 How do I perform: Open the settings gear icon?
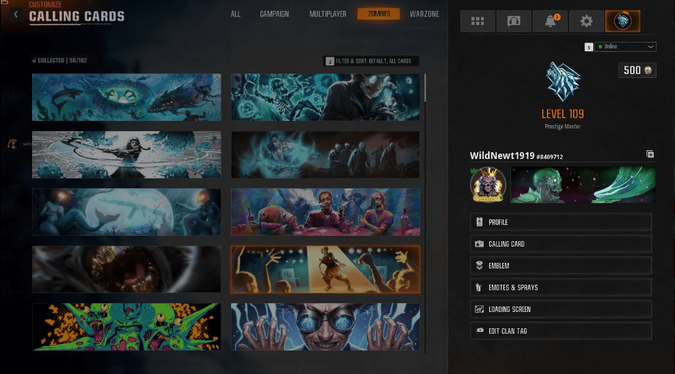click(586, 21)
